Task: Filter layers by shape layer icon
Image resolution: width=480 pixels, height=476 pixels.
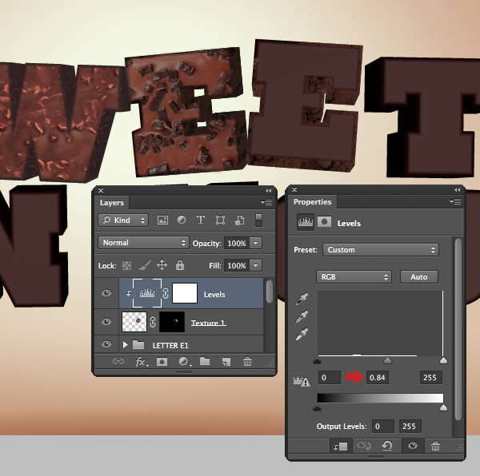Action: [x=220, y=220]
